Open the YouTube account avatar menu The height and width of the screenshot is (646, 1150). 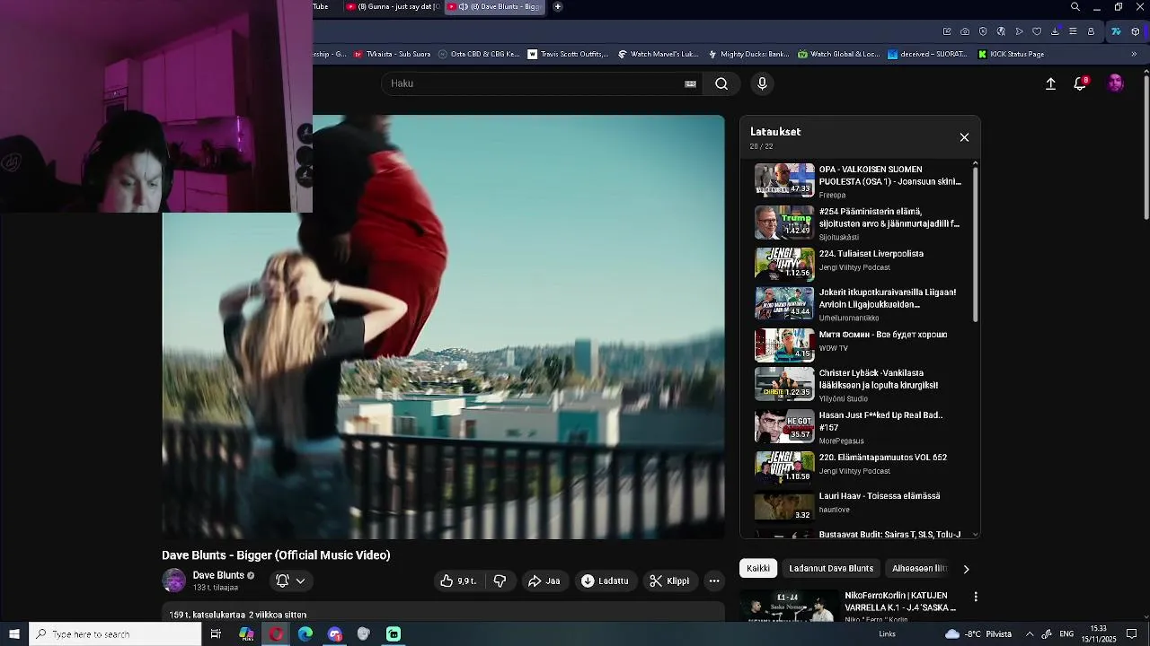[x=1115, y=83]
